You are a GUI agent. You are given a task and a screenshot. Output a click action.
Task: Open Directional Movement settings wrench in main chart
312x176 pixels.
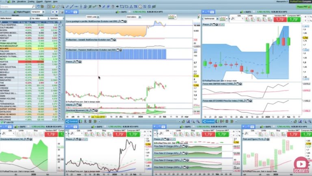[x=90, y=110]
